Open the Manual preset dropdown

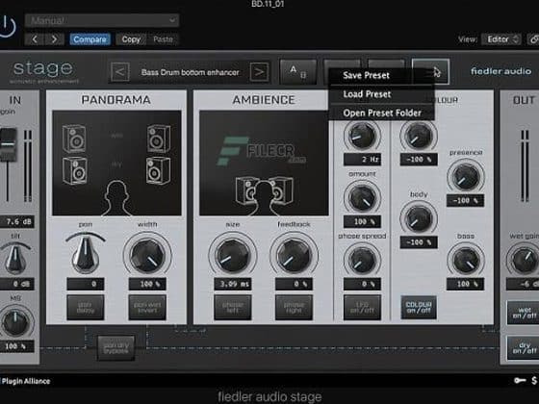102,20
